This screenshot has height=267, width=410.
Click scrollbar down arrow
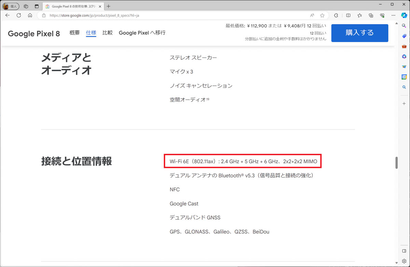[x=396, y=263]
